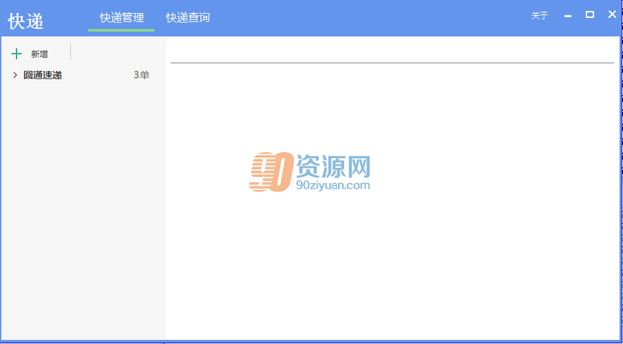Minimize the 快递 window
623x344 pixels.
[x=568, y=16]
